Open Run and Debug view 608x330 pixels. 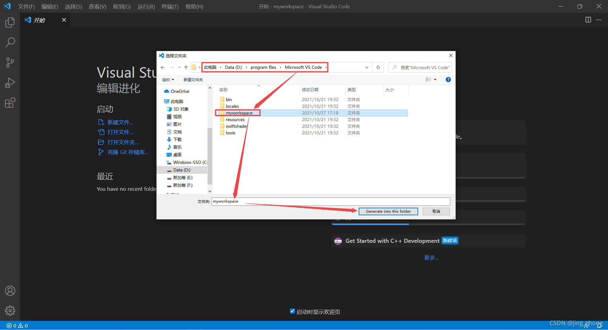10,83
